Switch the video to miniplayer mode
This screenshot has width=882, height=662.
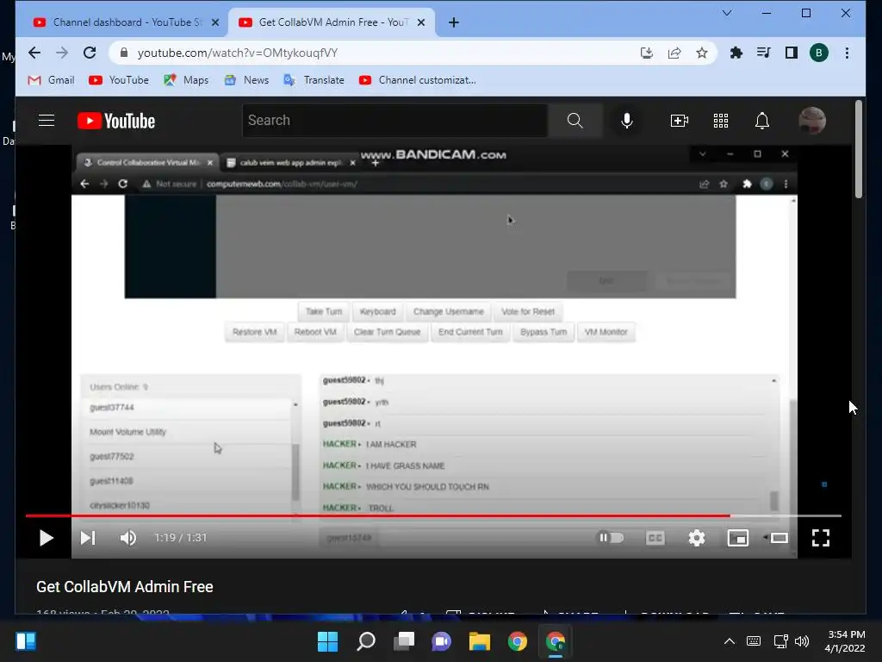pos(737,538)
